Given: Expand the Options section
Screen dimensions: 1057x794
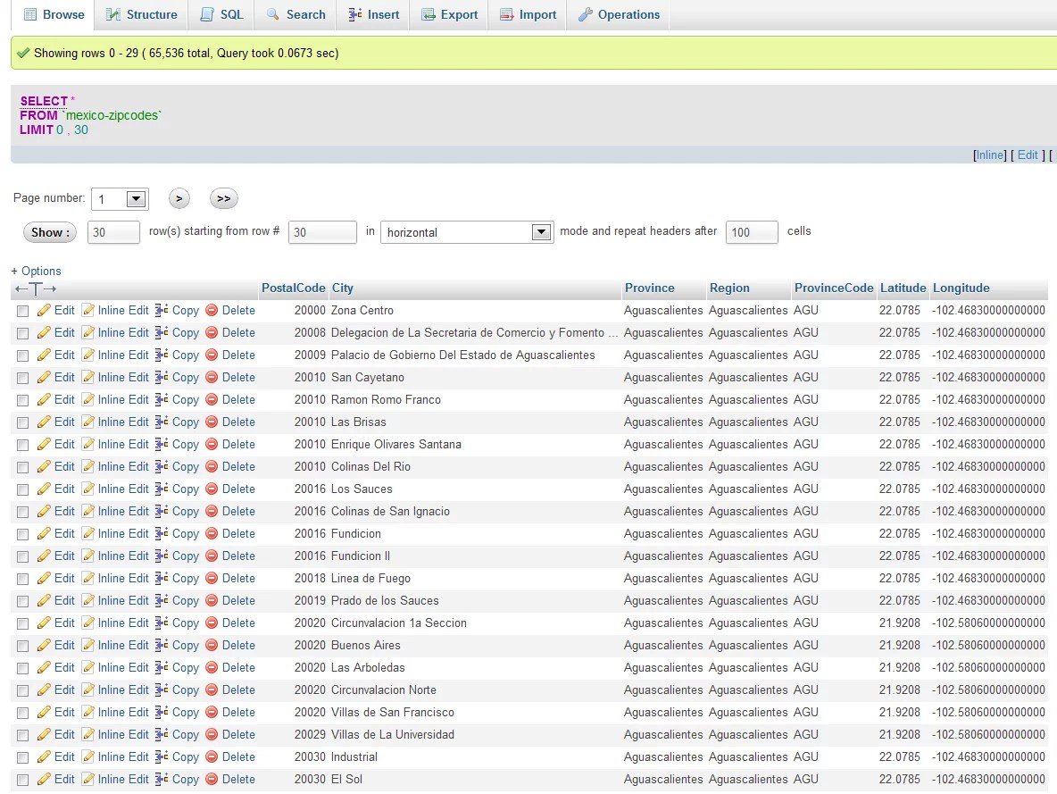Looking at the screenshot, I should coord(36,271).
